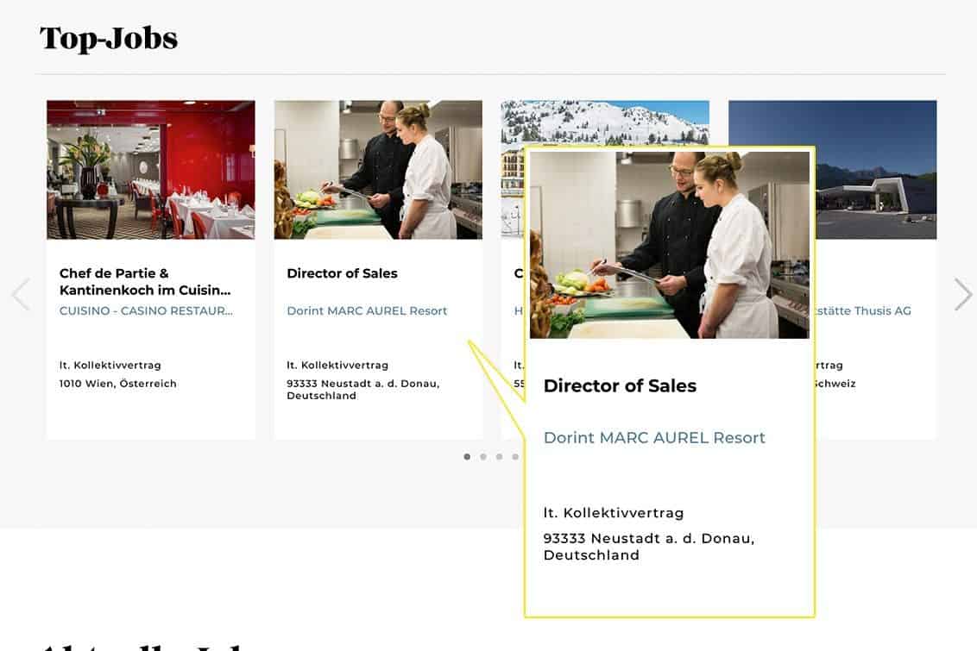
Task: Open the partially hidden Thusis AG employer link
Action: [864, 310]
